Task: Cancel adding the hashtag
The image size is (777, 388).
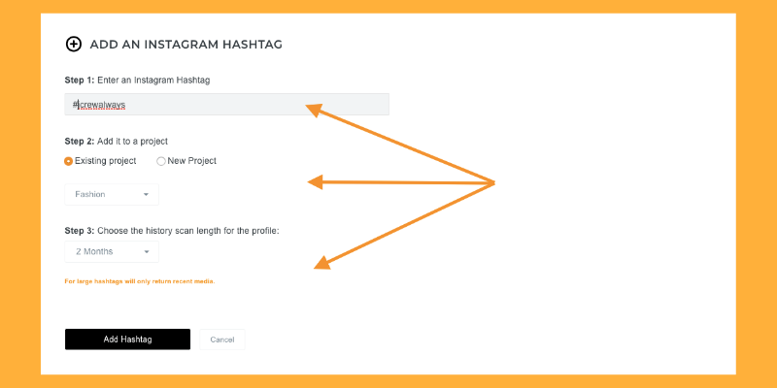Action: [222, 339]
